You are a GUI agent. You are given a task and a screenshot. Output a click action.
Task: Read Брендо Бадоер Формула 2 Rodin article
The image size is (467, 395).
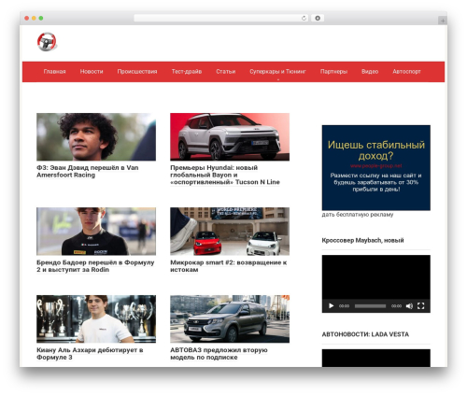(x=95, y=266)
